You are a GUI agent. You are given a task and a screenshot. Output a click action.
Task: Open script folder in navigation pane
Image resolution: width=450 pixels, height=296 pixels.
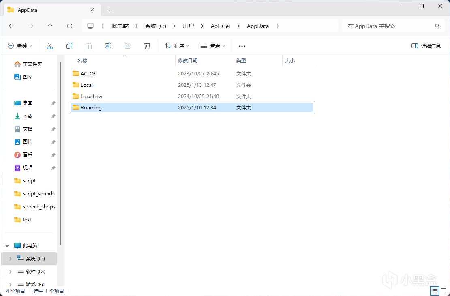tap(29, 180)
